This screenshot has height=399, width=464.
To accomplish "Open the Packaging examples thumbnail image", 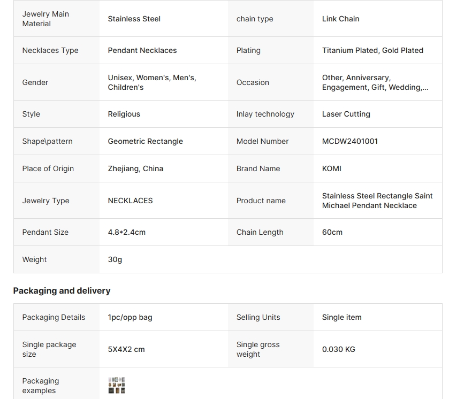I will point(117,385).
